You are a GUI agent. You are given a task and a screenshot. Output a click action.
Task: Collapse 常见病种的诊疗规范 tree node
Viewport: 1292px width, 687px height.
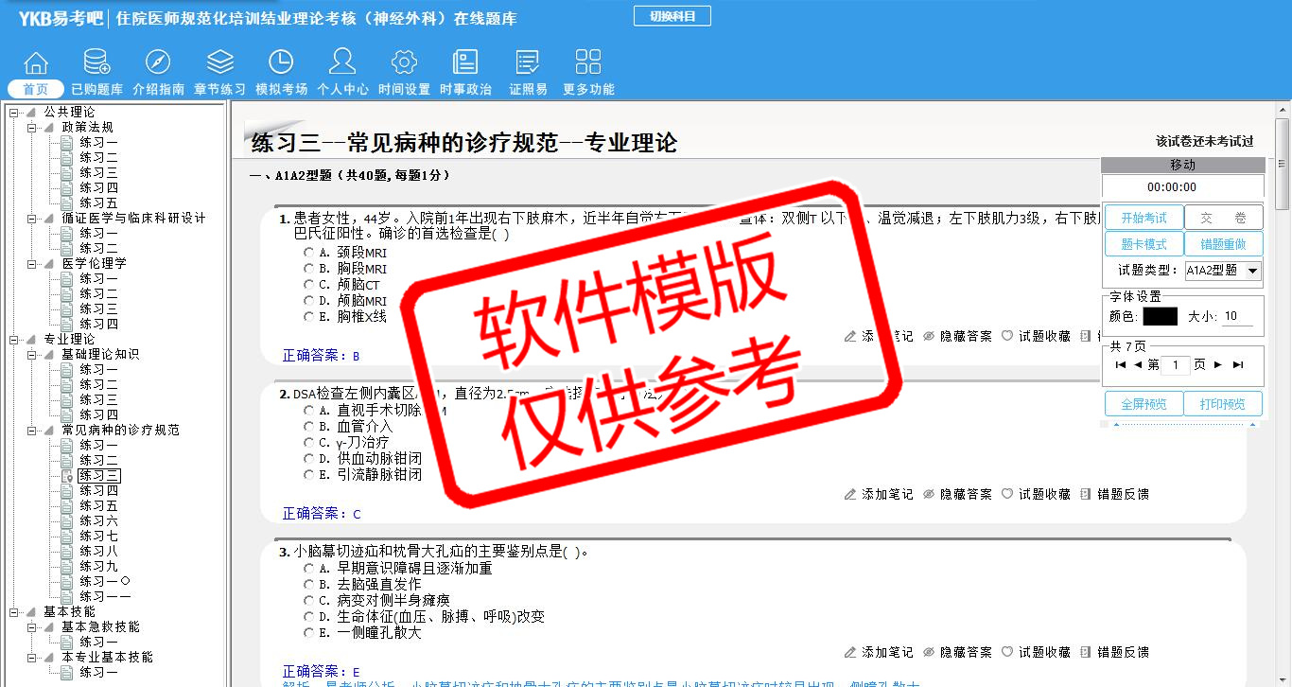[32, 431]
